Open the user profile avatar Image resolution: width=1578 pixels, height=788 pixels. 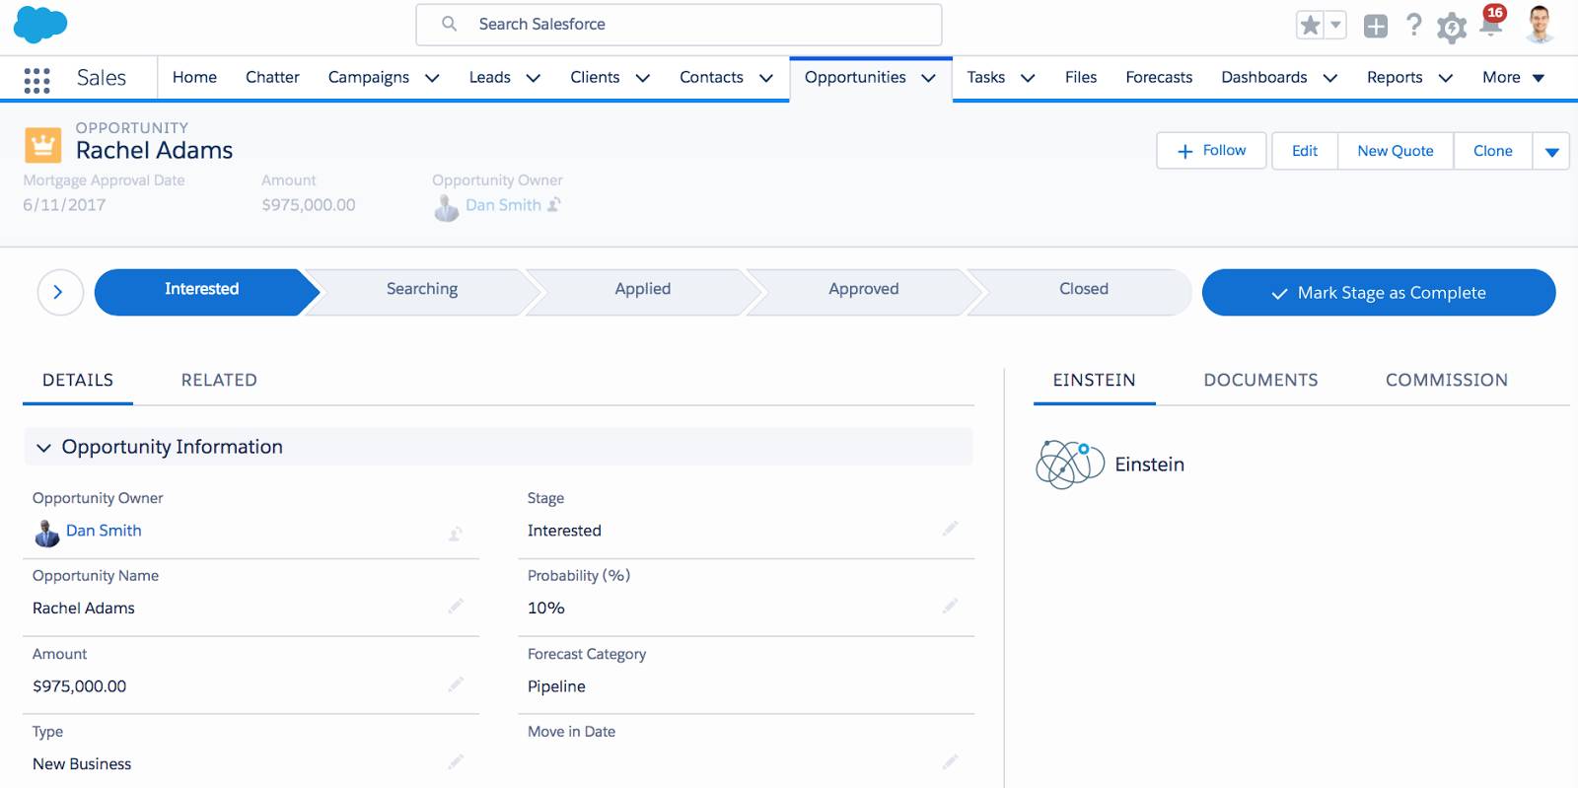[x=1539, y=25]
